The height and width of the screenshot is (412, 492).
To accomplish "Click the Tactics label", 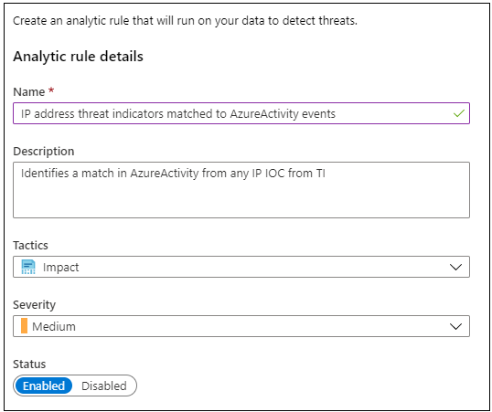I will coord(30,245).
